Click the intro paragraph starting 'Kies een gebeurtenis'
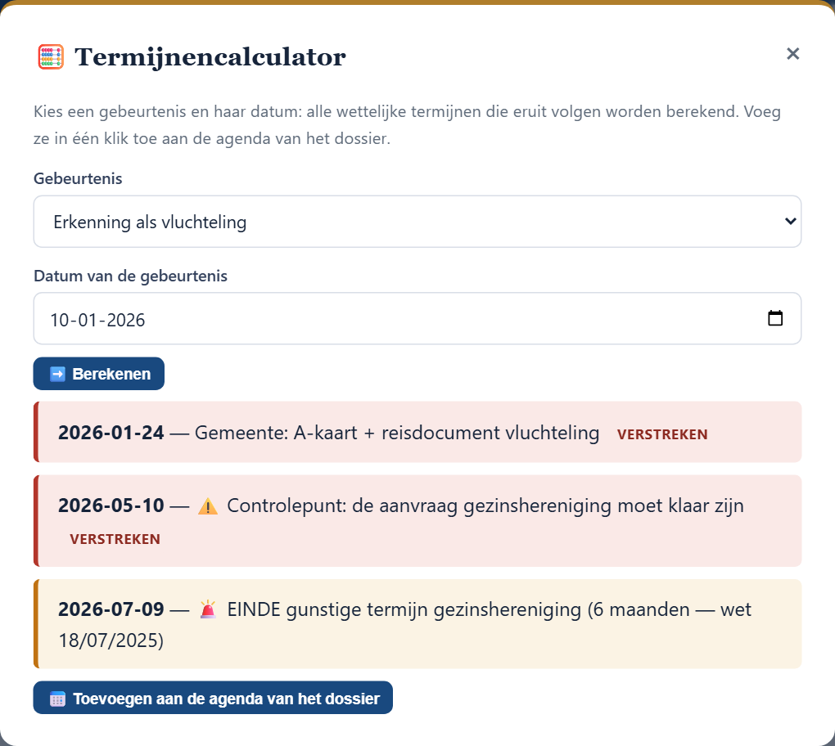This screenshot has height=746, width=835. pos(407,125)
